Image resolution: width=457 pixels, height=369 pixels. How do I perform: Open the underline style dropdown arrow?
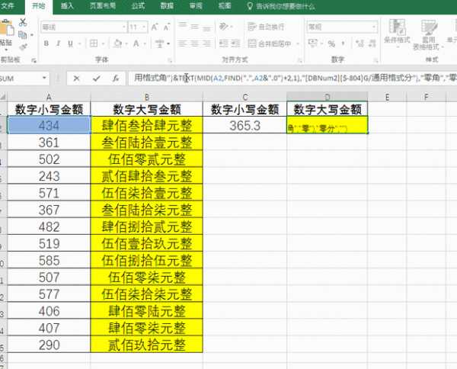(79, 43)
